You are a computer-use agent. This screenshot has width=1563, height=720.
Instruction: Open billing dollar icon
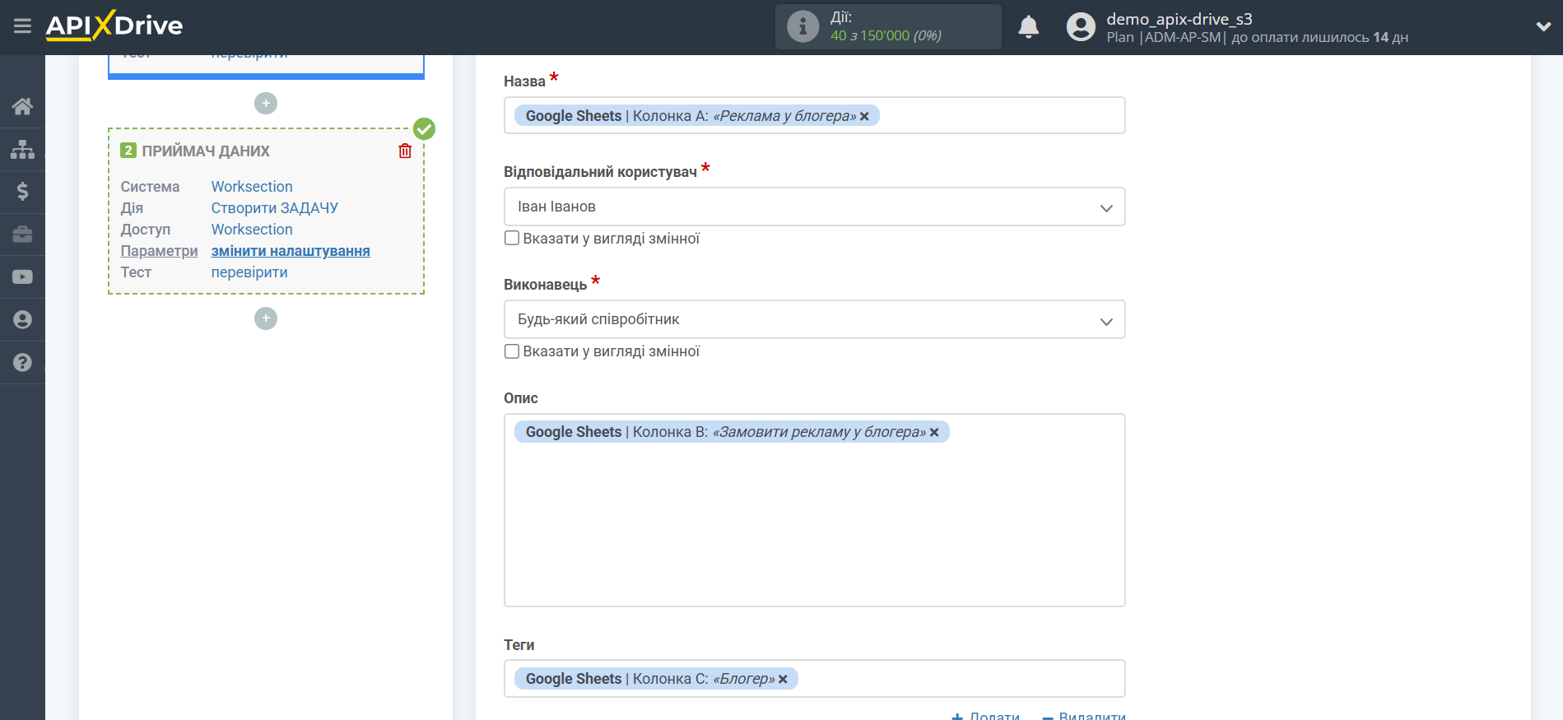[22, 192]
